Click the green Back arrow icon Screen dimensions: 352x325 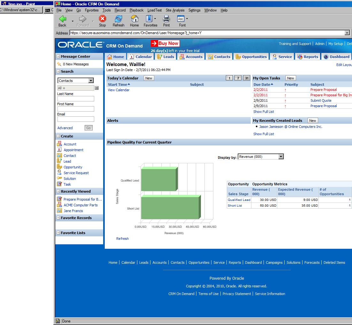(x=62, y=19)
